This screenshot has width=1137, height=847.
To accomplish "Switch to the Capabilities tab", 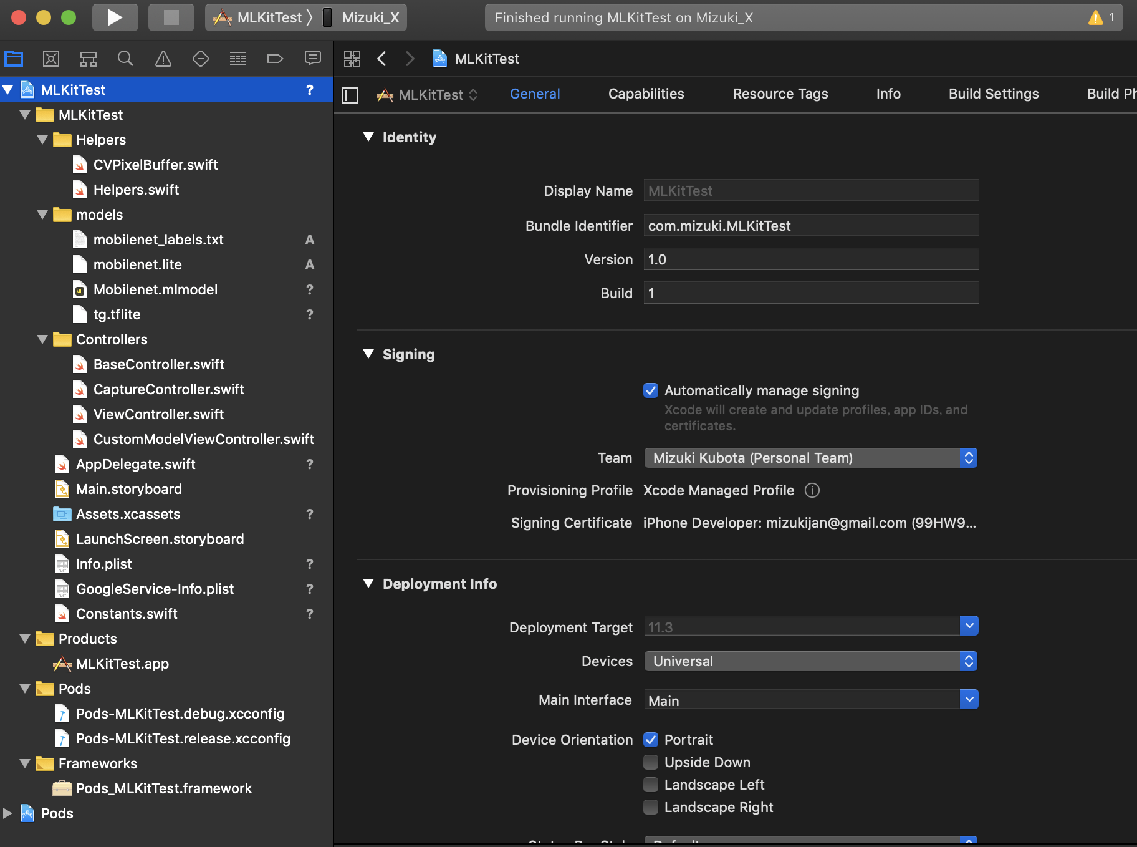I will tap(646, 94).
